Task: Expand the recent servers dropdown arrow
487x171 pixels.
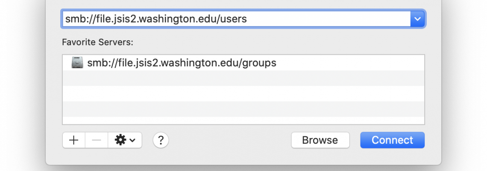Action: [417, 19]
